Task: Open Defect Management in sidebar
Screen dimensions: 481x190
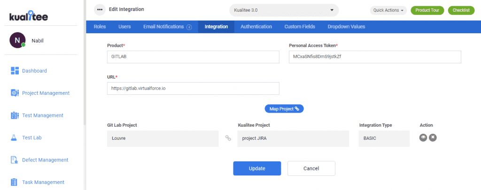Action: click(x=45, y=160)
